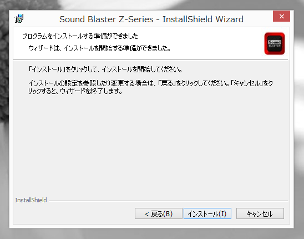Click the line starting with 「インストール」をクリックして
The width and height of the screenshot is (304, 239).
(105, 69)
